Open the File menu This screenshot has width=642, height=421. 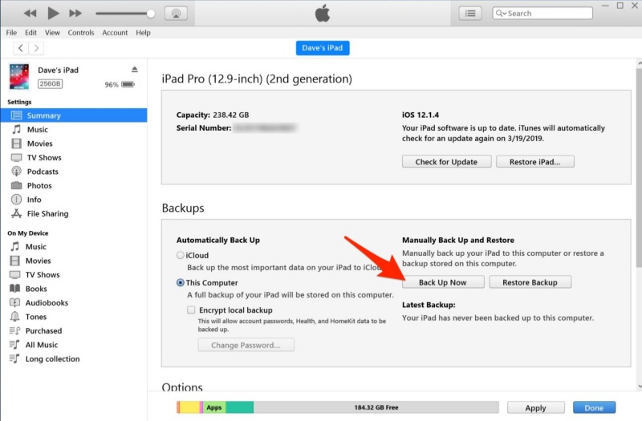click(11, 33)
